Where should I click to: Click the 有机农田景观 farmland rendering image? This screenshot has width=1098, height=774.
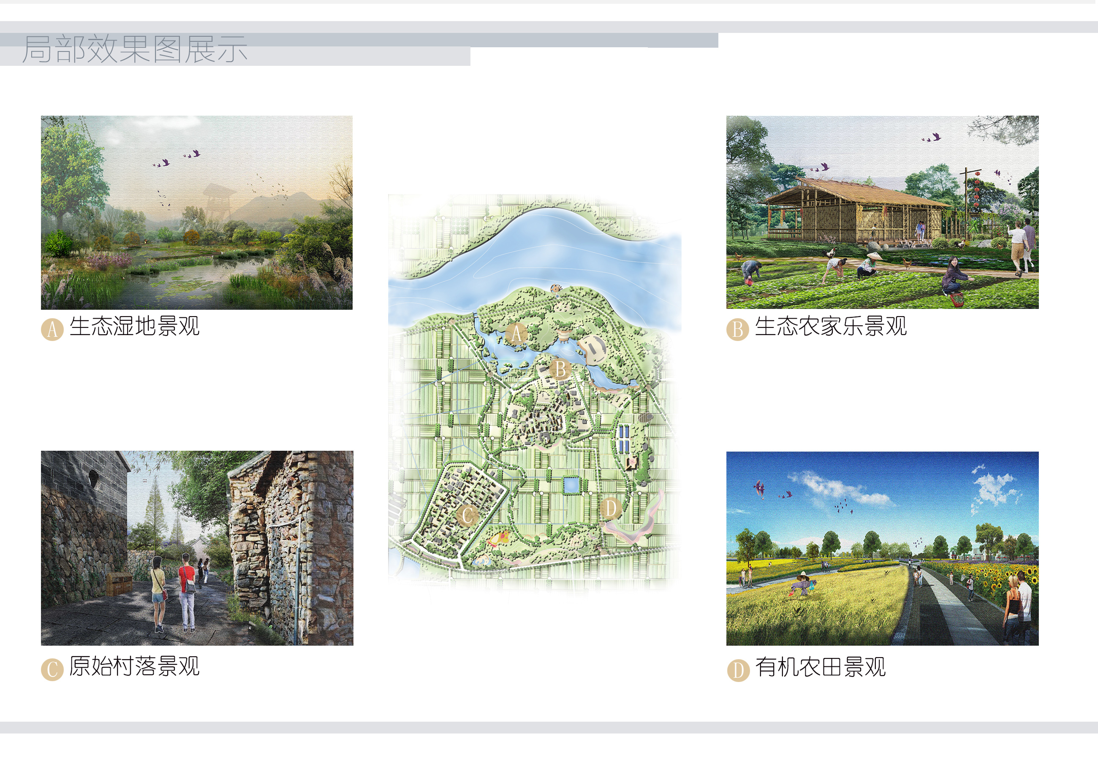coord(882,549)
